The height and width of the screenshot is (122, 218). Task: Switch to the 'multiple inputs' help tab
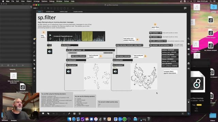point(50,12)
